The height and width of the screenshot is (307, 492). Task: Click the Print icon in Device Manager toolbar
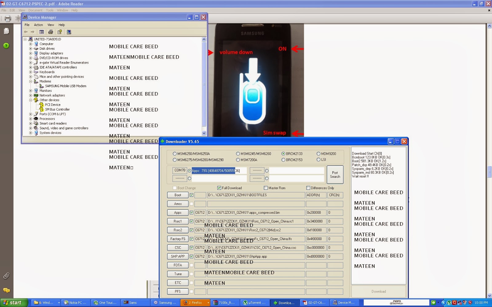click(x=50, y=32)
